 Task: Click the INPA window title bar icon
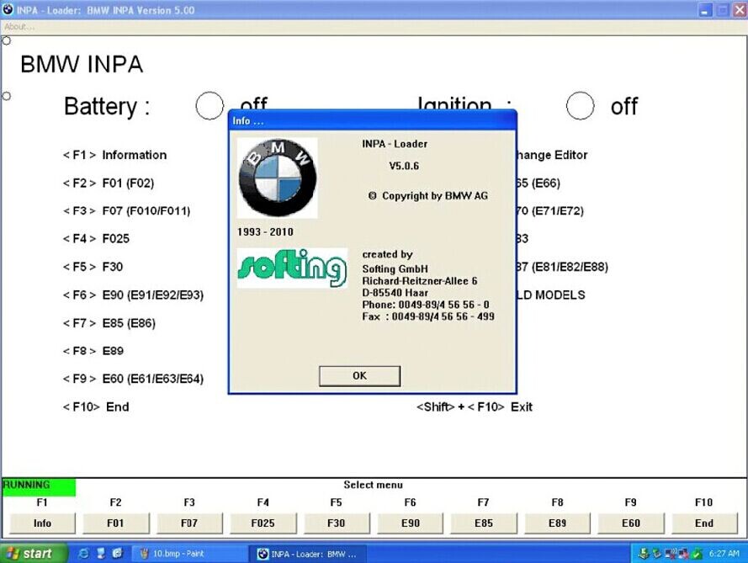click(8, 9)
